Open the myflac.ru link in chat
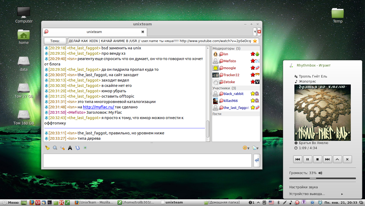Image resolution: width=365 pixels, height=206 pixels. coord(98,107)
